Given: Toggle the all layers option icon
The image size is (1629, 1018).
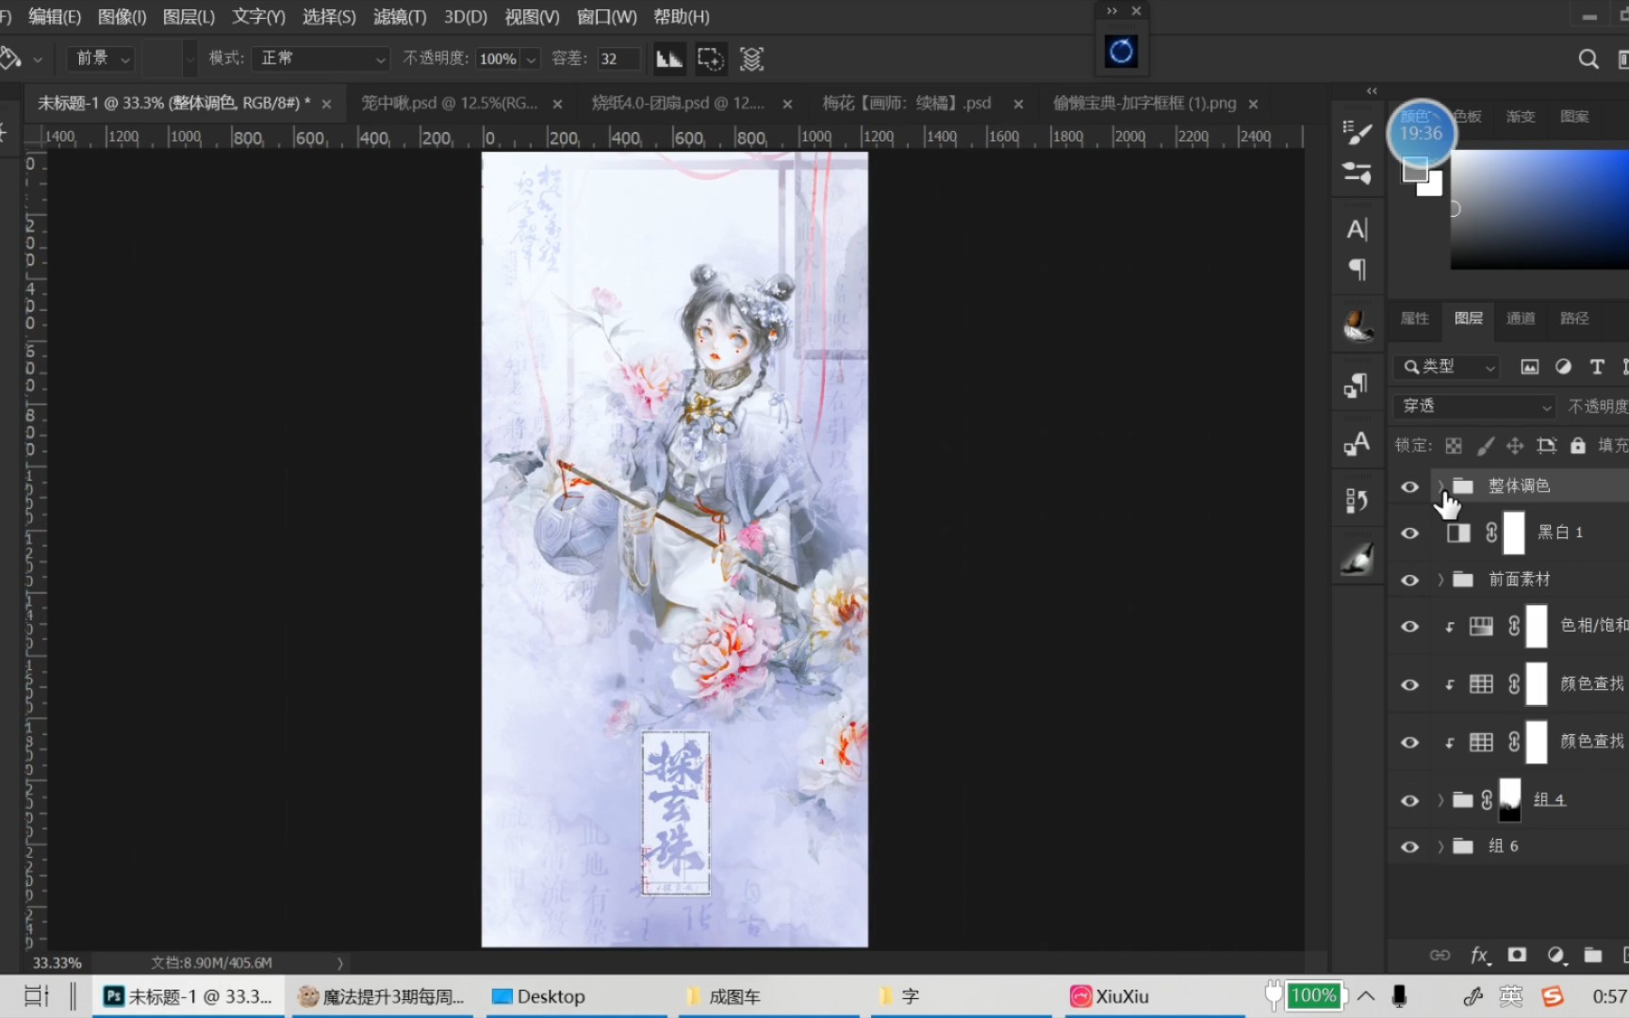Looking at the screenshot, I should tap(751, 58).
